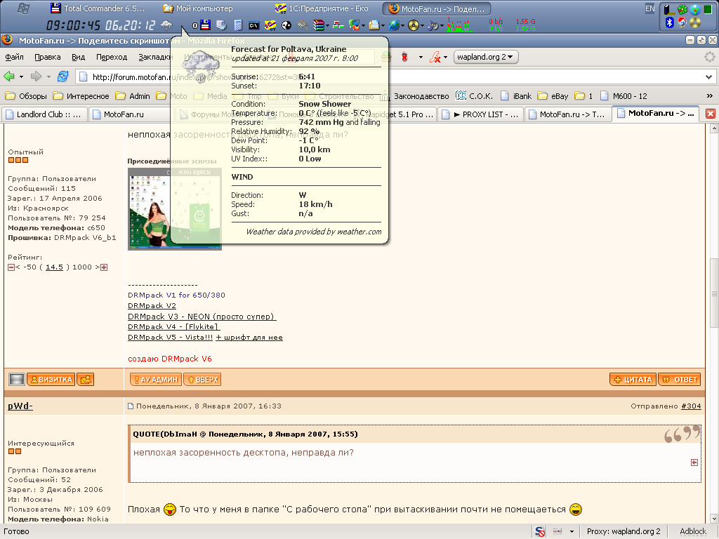Switch to the 'MotoFan.ru -> T...' tab

(567, 114)
